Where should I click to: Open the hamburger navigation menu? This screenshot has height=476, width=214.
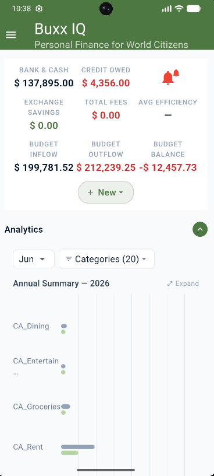click(x=11, y=35)
